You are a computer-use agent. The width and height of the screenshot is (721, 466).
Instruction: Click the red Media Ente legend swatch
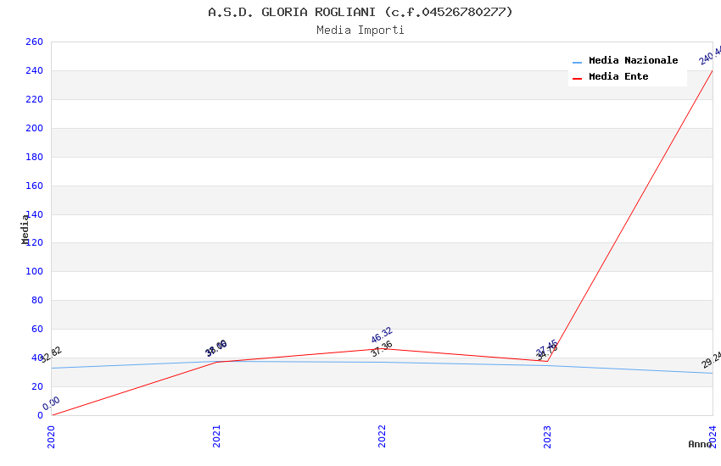(x=577, y=79)
